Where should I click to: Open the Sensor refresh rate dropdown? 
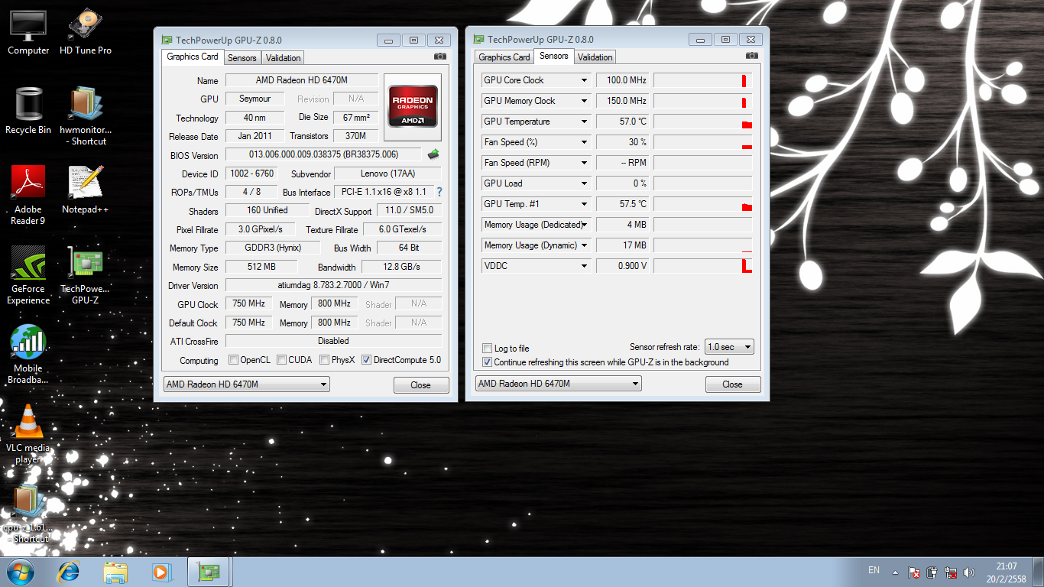[729, 347]
